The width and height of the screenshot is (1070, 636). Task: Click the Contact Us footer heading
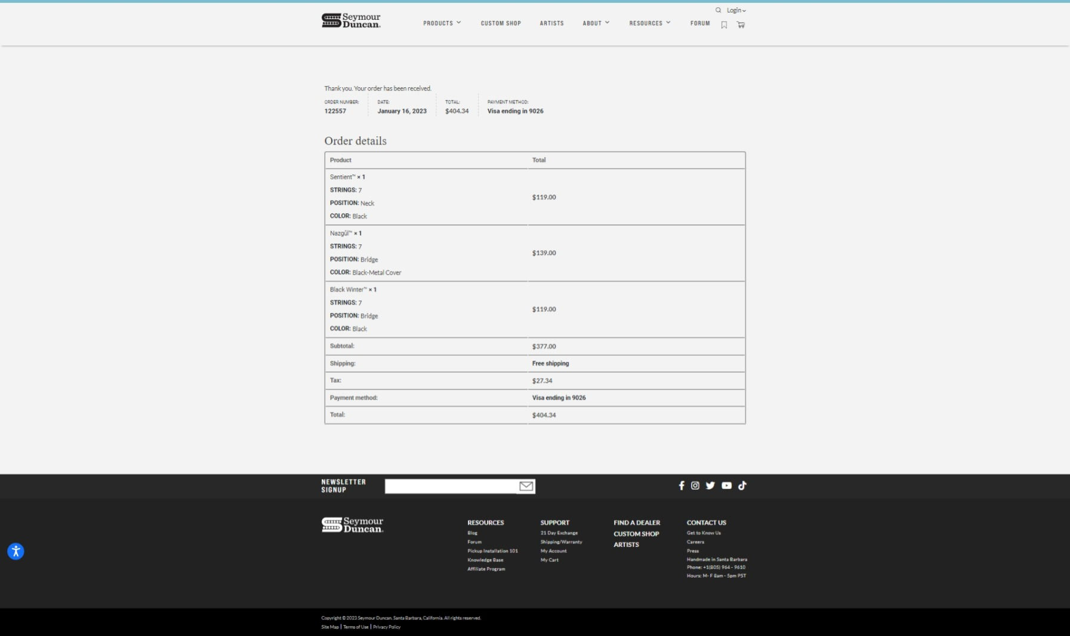[706, 523]
